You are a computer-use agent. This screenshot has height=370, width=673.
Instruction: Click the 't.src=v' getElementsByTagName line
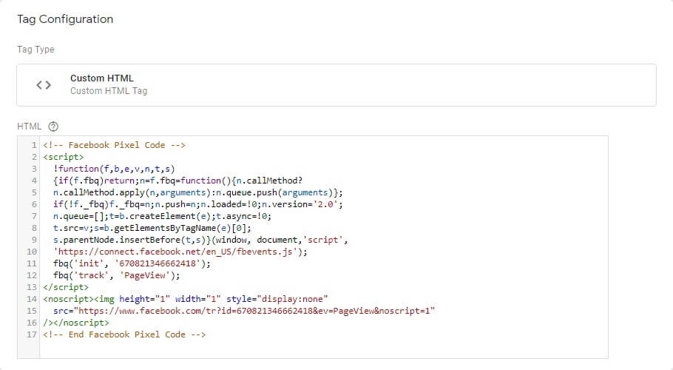click(x=152, y=228)
